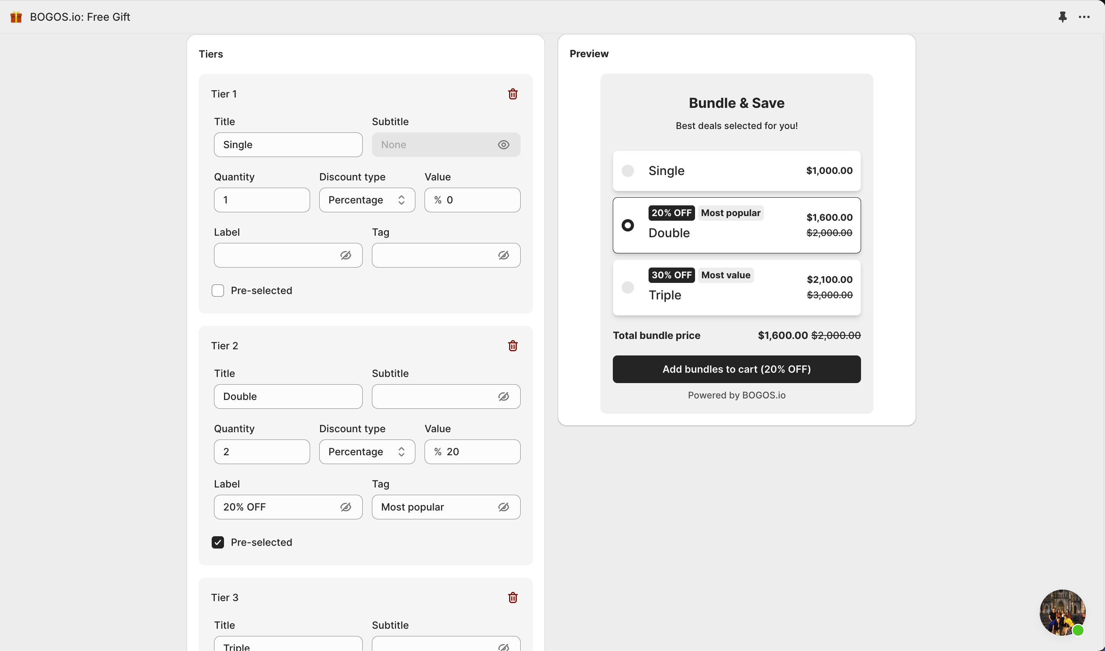
Task: Click Tier 1 Title field containing Single
Action: (288, 145)
